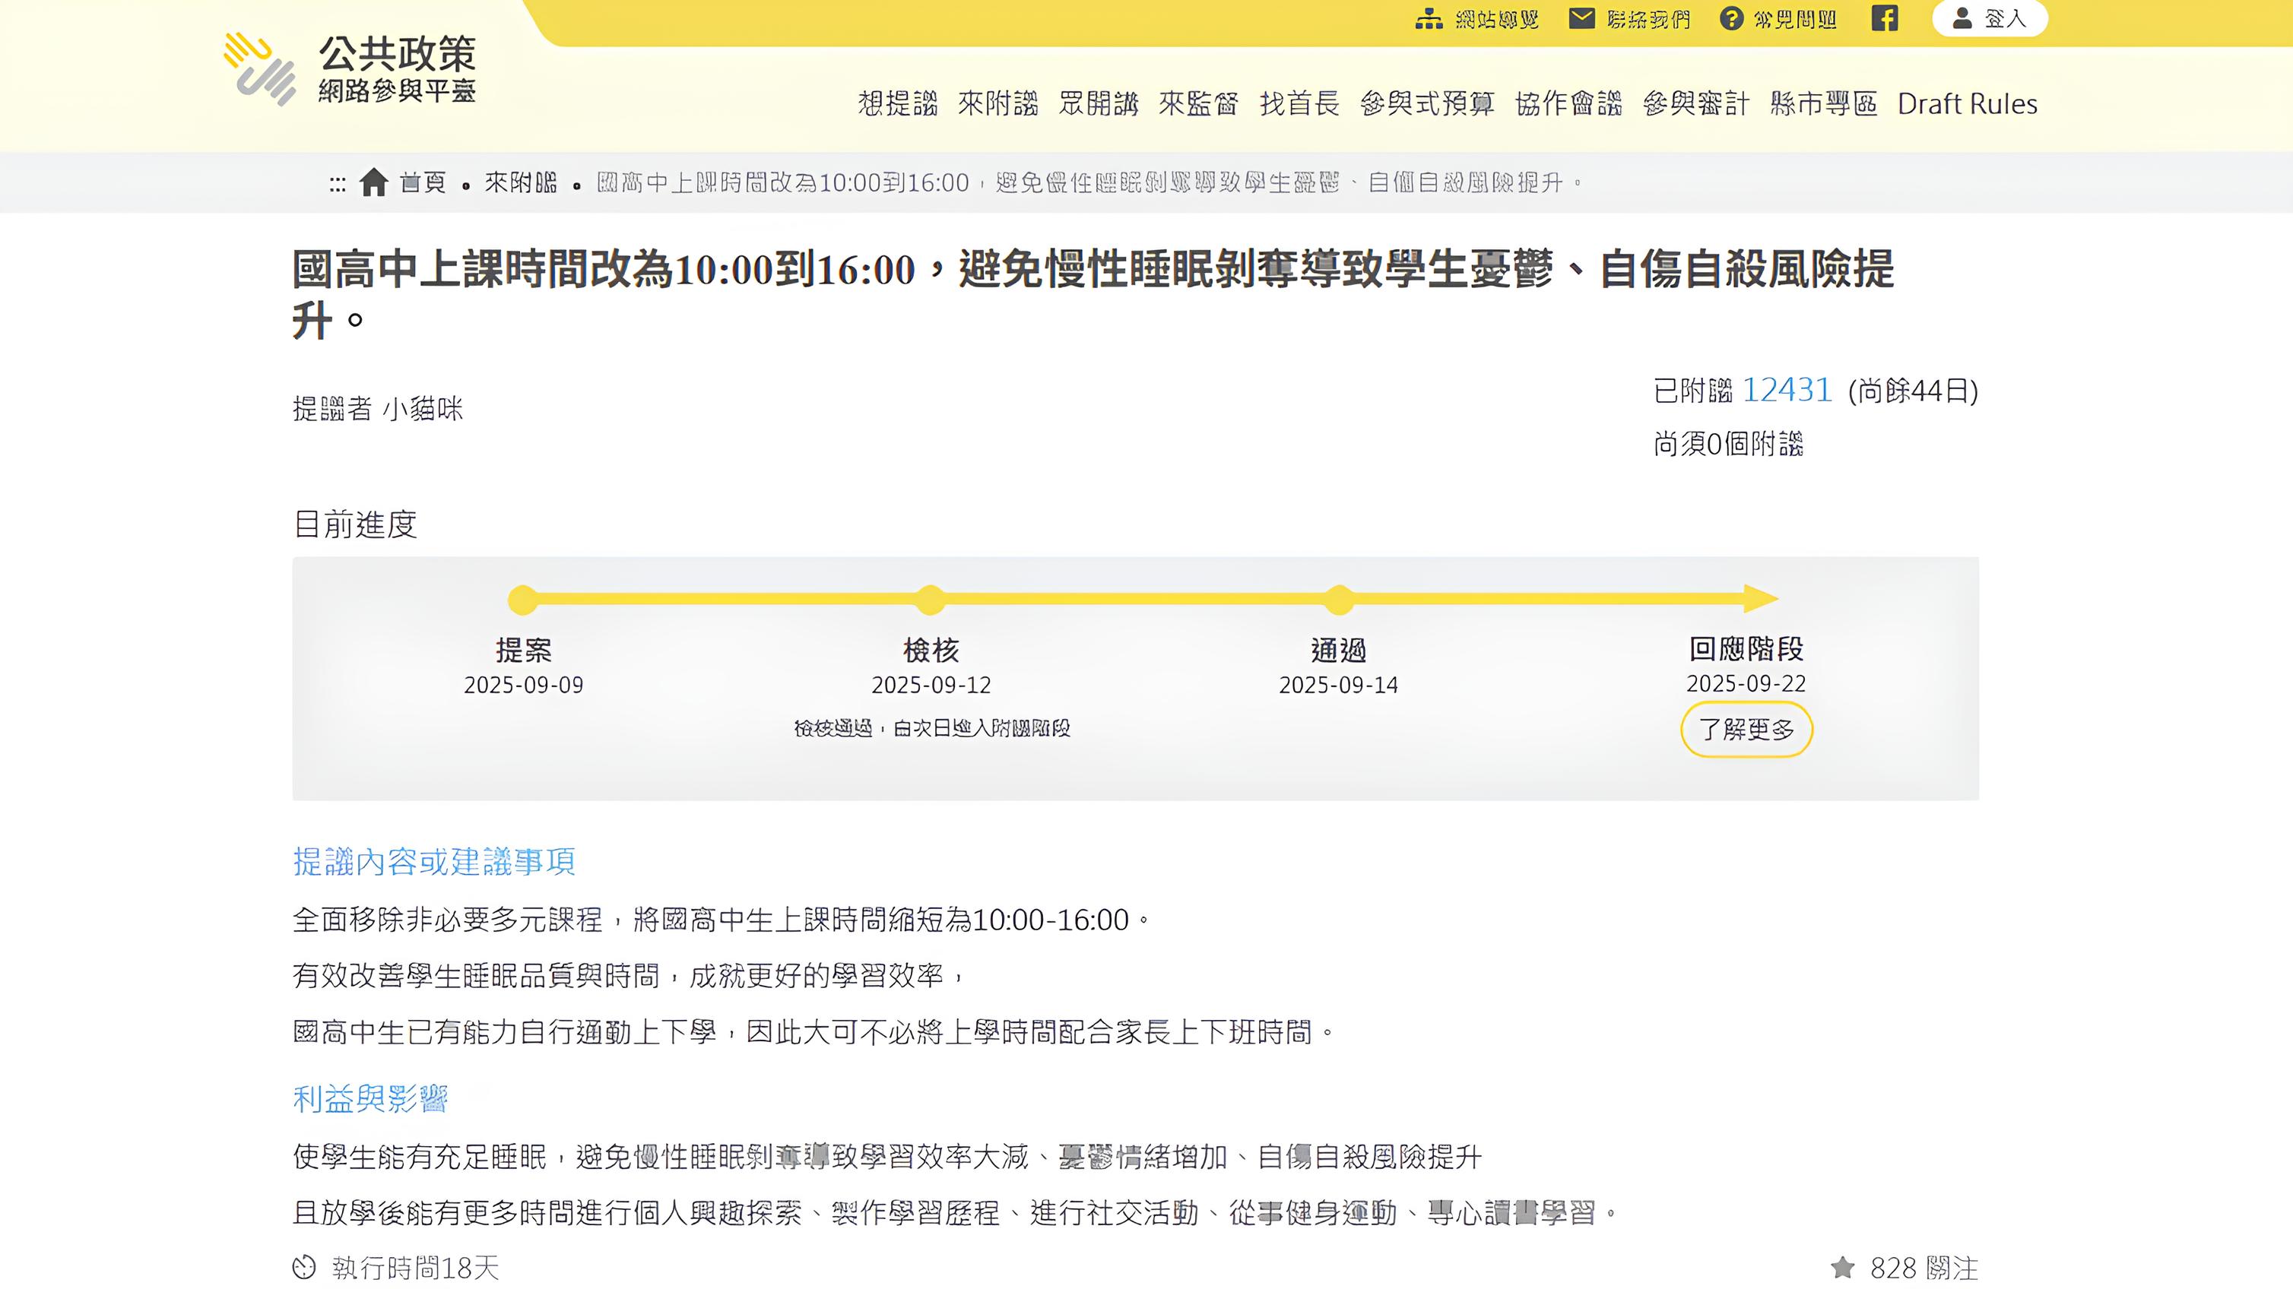The width and height of the screenshot is (2293, 1289).
Task: Open the 來附議 menu item
Action: click(997, 104)
